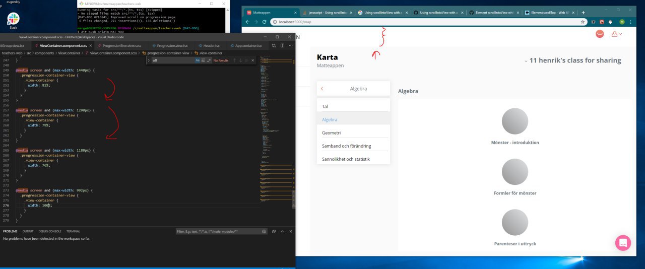645x269 pixels.
Task: Click the compare changes icon in VS Code
Action: (274, 45)
